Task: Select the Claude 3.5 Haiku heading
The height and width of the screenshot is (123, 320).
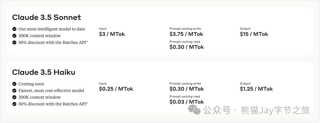Action: pos(44,72)
